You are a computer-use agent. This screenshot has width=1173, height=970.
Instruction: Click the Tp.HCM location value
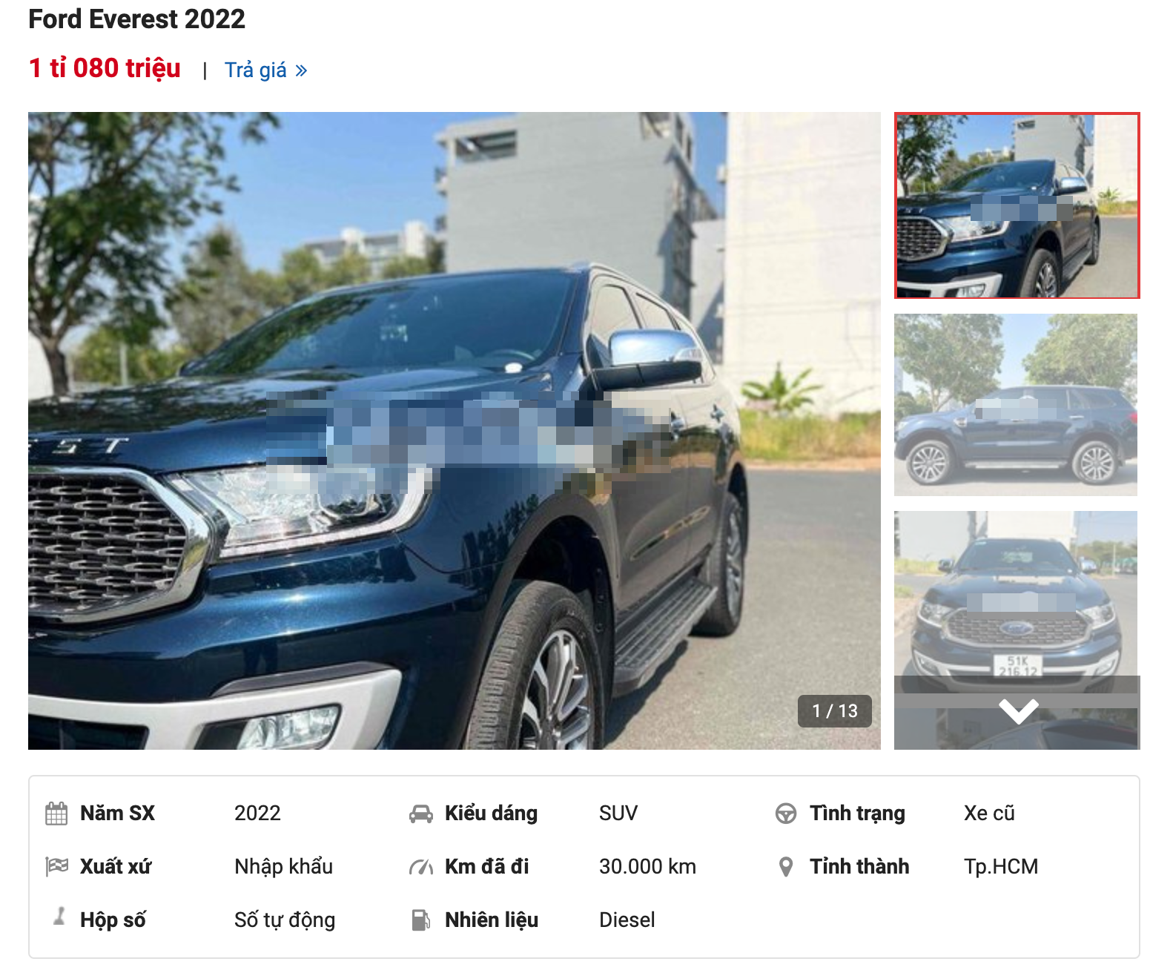pyautogui.click(x=1001, y=866)
